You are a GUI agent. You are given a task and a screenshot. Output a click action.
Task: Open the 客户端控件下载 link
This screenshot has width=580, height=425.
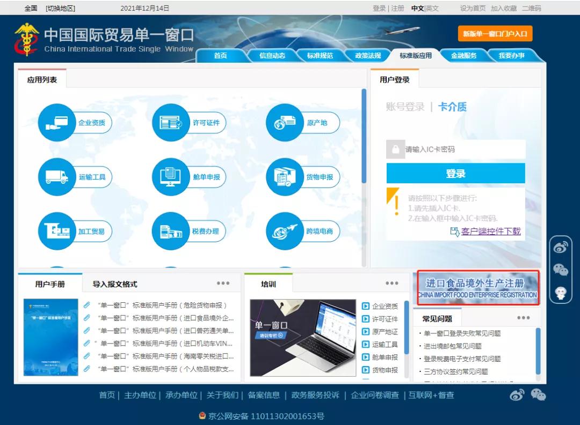point(491,231)
